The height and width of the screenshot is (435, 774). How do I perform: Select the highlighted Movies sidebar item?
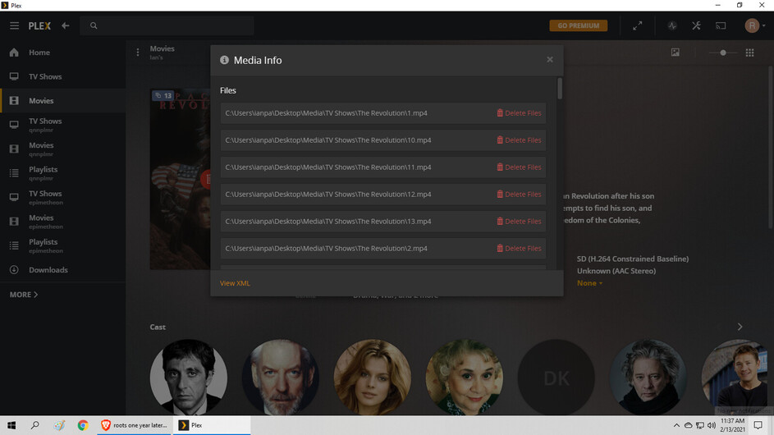62,101
